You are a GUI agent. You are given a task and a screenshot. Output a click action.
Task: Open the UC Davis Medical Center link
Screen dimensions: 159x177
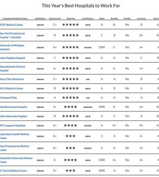click(x=14, y=171)
